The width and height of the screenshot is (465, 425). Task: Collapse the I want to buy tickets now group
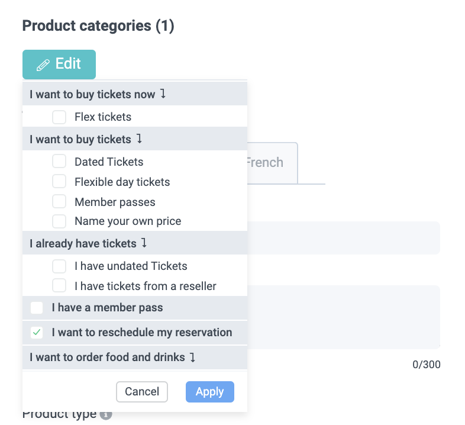pos(163,94)
